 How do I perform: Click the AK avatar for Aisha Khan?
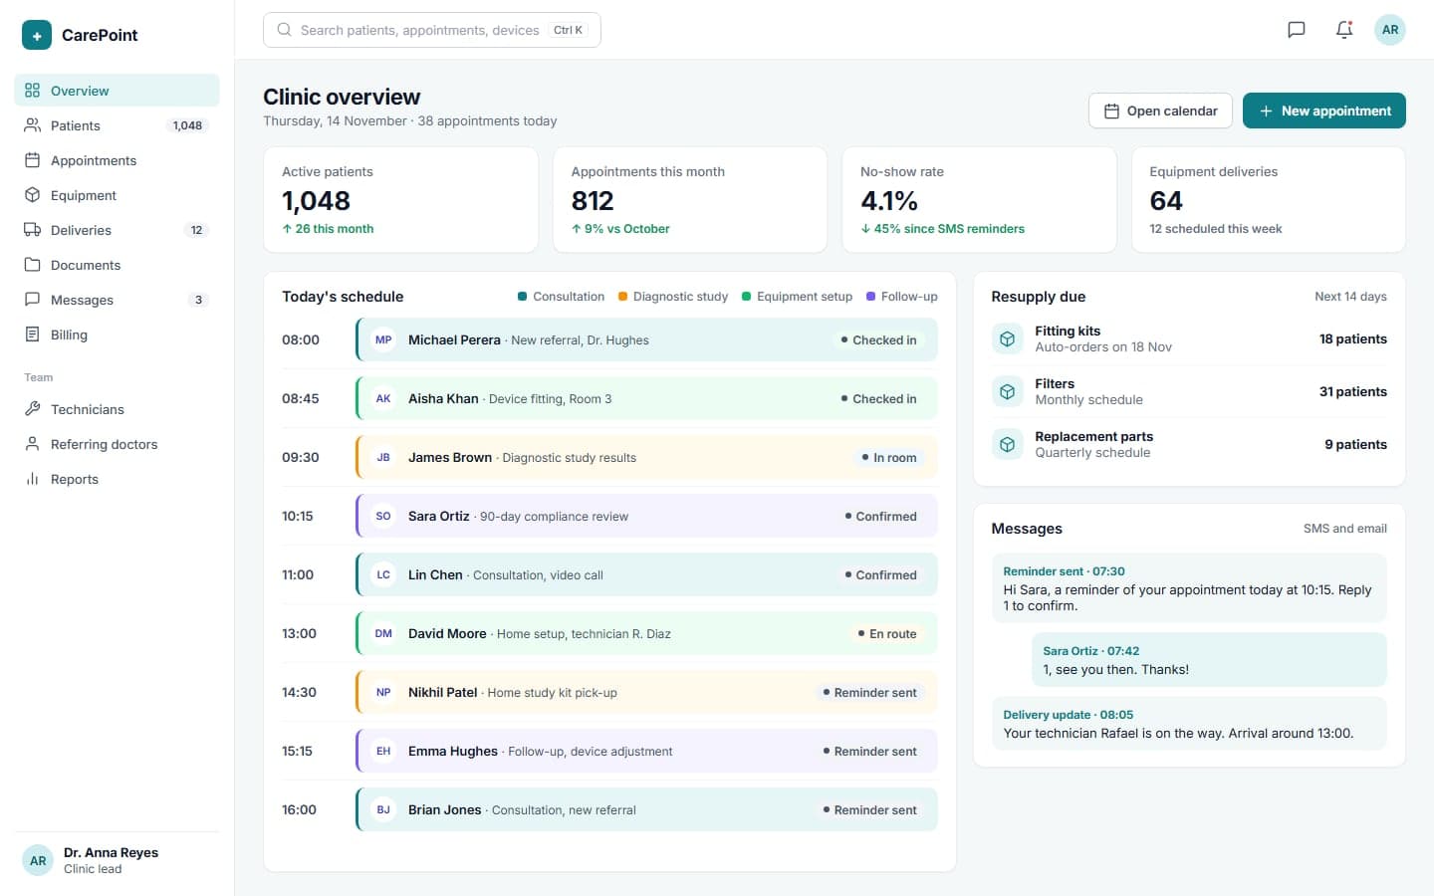pyautogui.click(x=383, y=398)
